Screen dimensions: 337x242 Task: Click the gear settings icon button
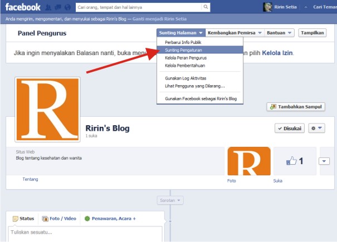(314, 128)
